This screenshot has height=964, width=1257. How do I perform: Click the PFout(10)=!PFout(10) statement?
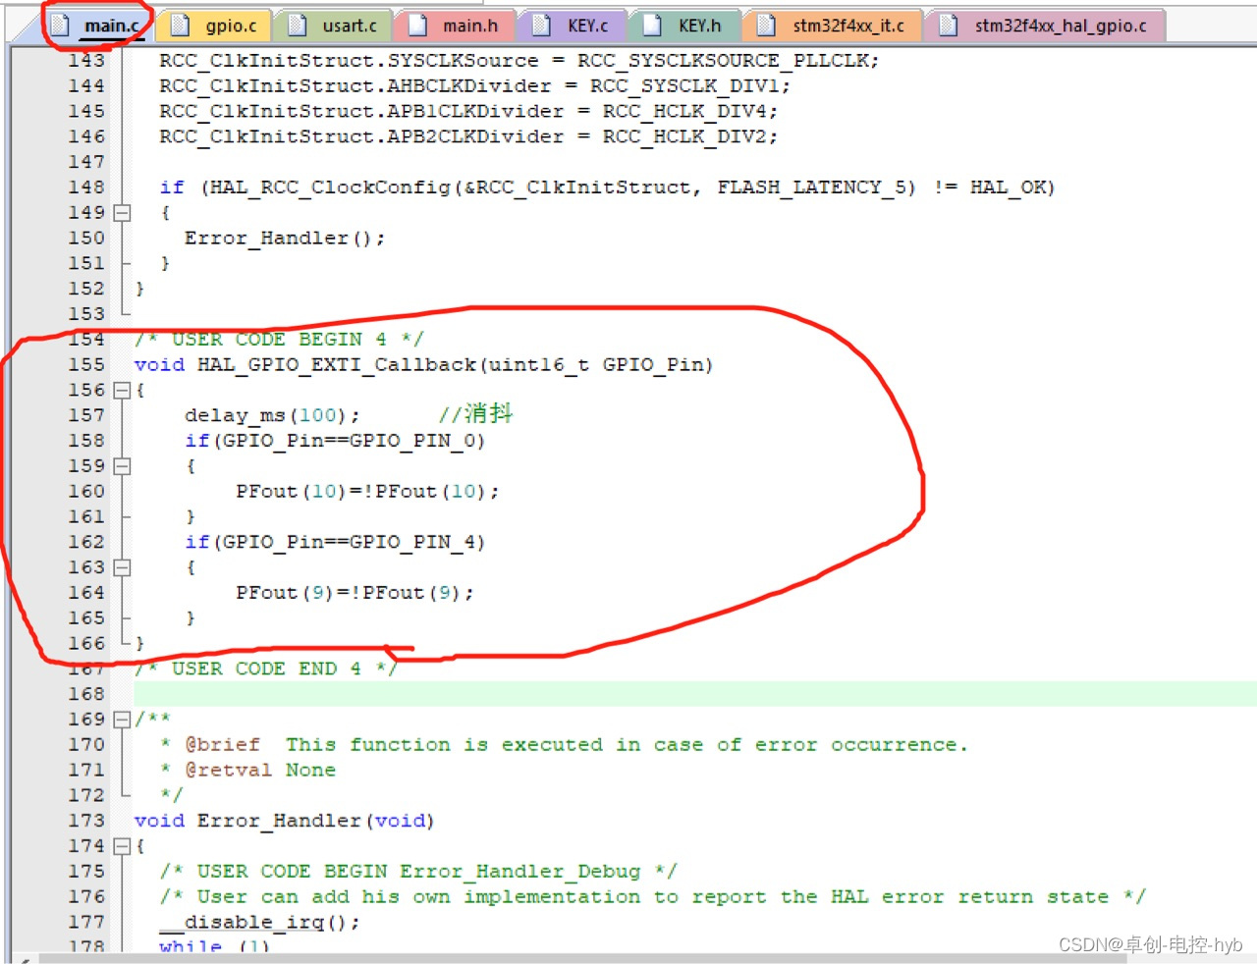pos(367,492)
